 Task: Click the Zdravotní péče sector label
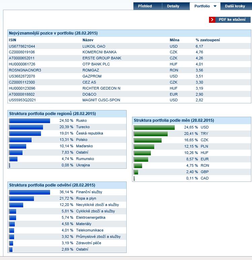click(x=89, y=243)
